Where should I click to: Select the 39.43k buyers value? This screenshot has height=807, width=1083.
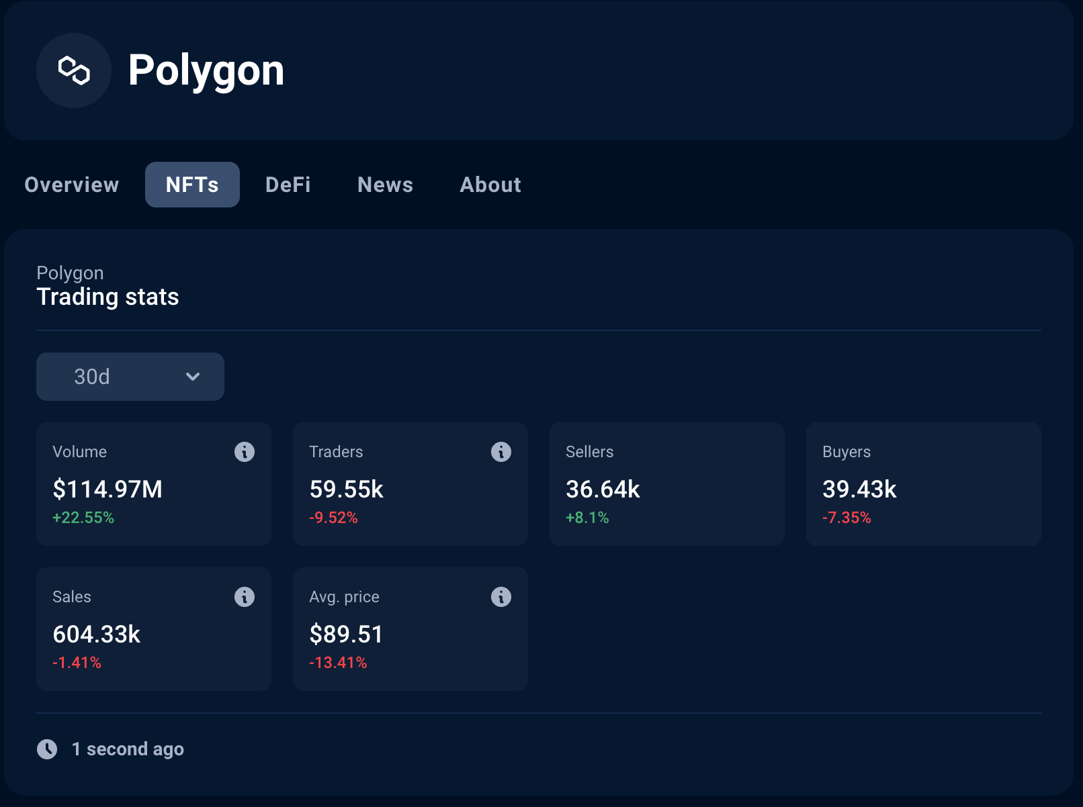(859, 489)
